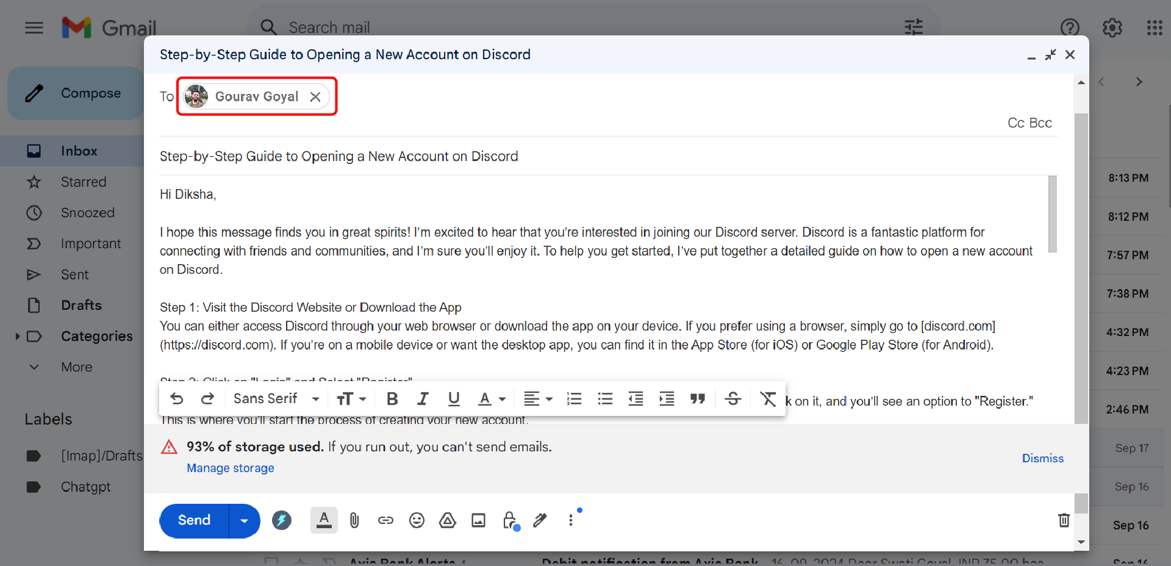Image resolution: width=1171 pixels, height=566 pixels.
Task: Redo edit in formatting toolbar
Action: (207, 399)
